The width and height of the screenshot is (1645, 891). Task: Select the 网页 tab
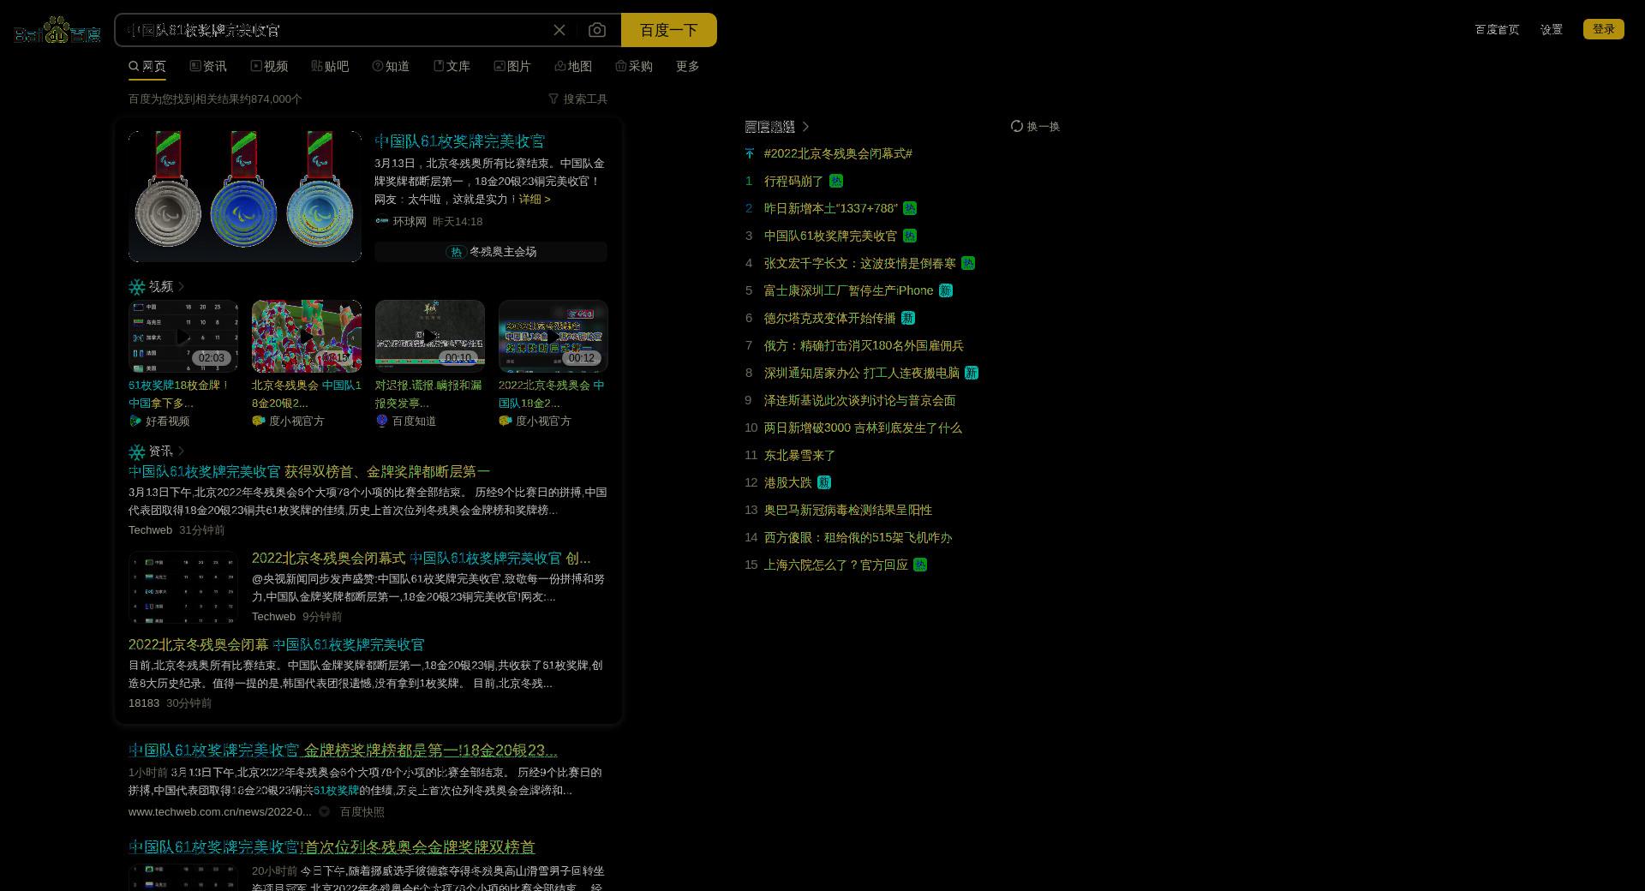147,66
